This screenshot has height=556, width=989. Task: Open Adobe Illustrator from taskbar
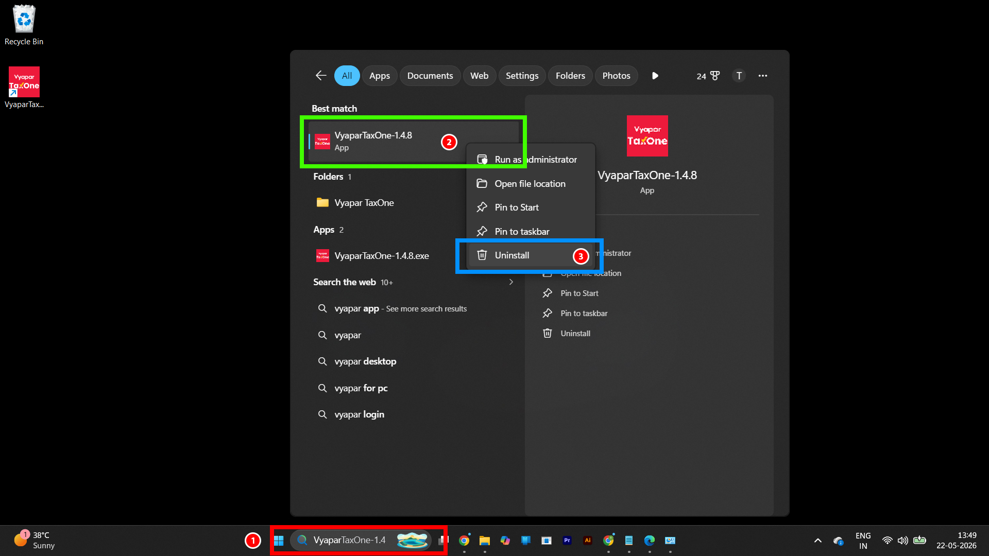(x=588, y=541)
